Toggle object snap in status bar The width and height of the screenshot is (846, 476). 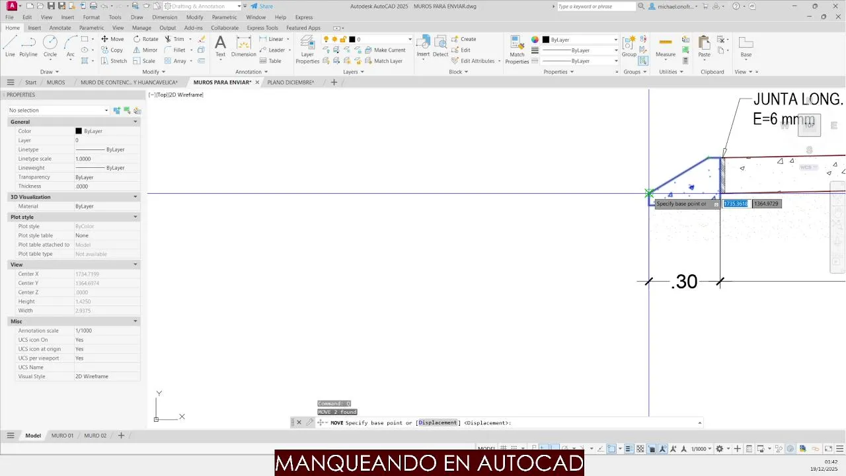click(x=611, y=449)
